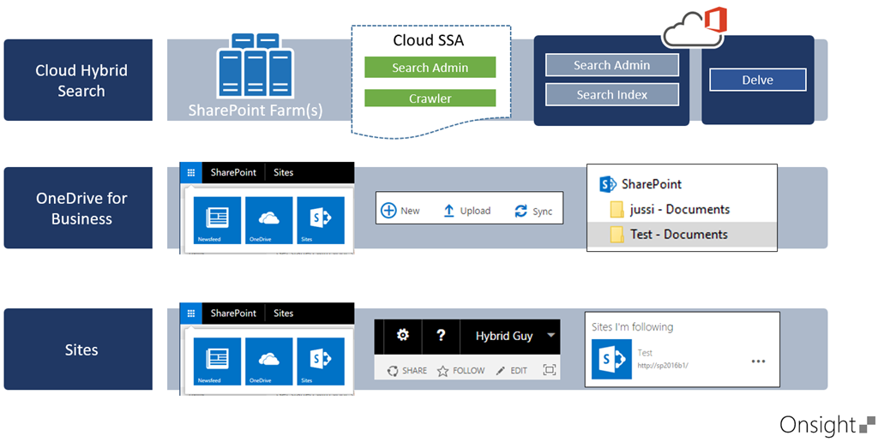This screenshot has height=442, width=878.
Task: Select jussi - Documents folder
Action: tap(682, 210)
